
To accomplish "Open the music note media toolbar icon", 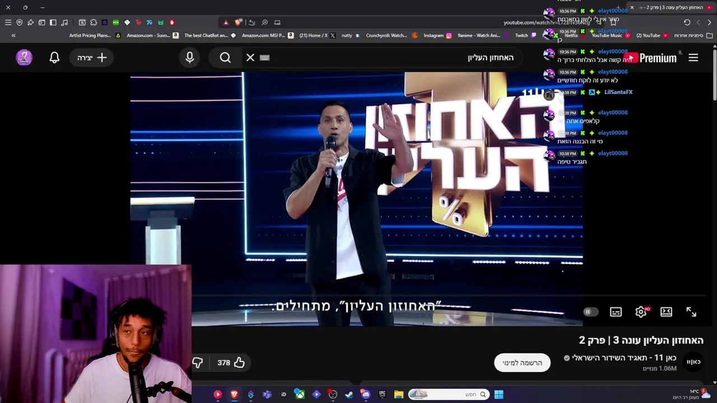I will tap(64, 22).
